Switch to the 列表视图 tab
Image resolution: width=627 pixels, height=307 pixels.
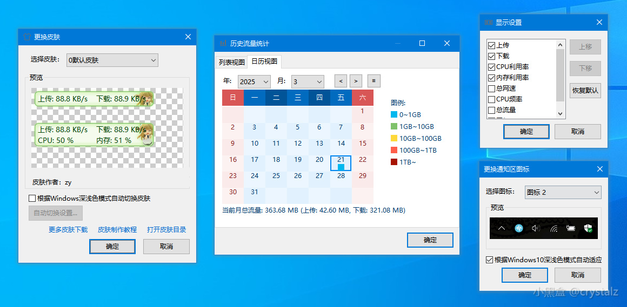tap(231, 62)
